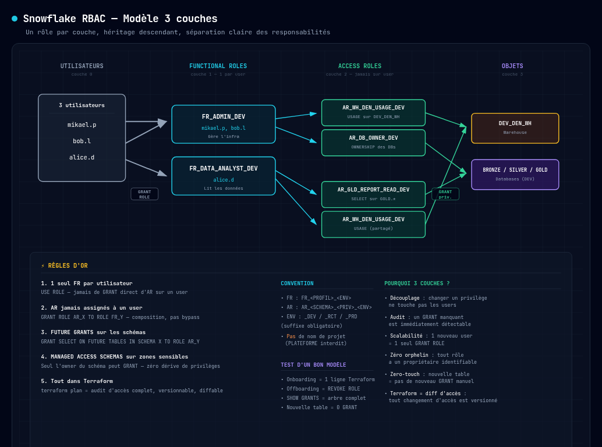Select the convention 'AR : AR_<SCHEMA>_<PRIV>_<ENV>'
This screenshot has height=447, width=602.
[x=327, y=307]
